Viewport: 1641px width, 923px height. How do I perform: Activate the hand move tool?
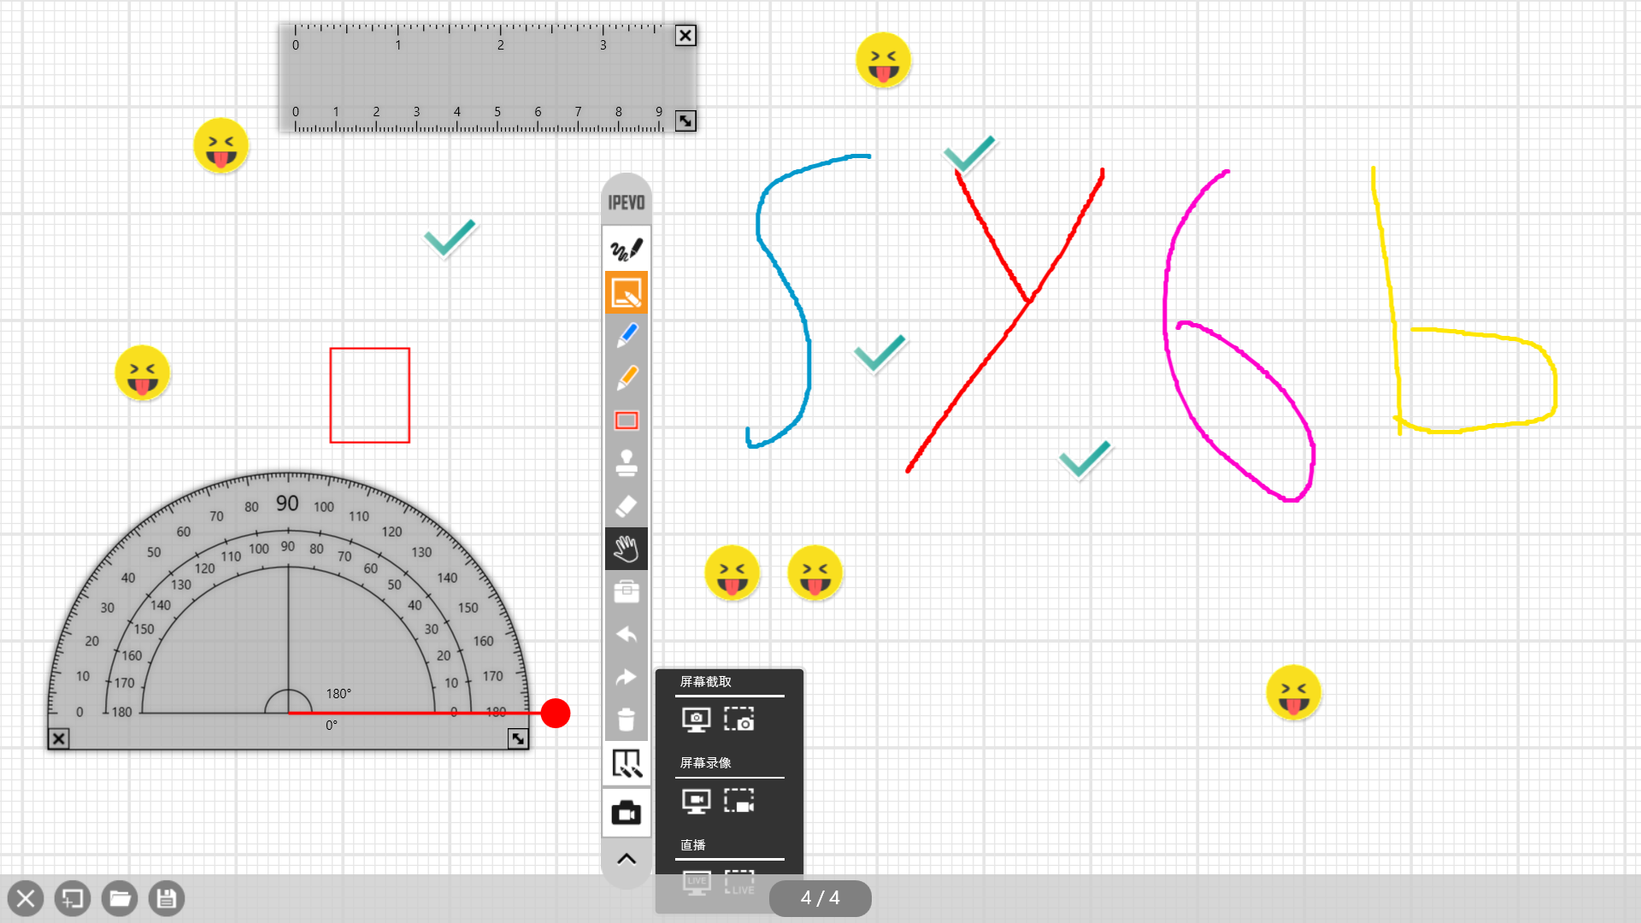626,549
